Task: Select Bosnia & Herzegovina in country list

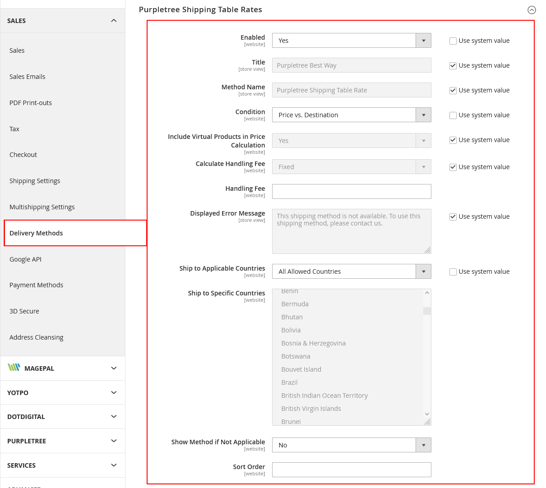Action: click(x=314, y=343)
